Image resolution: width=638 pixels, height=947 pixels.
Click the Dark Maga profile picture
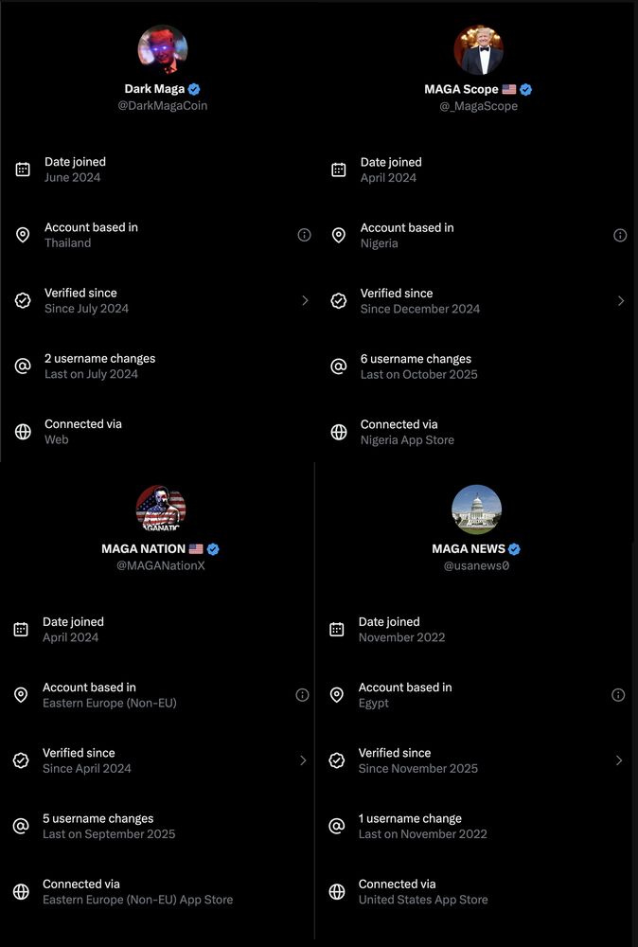(163, 49)
